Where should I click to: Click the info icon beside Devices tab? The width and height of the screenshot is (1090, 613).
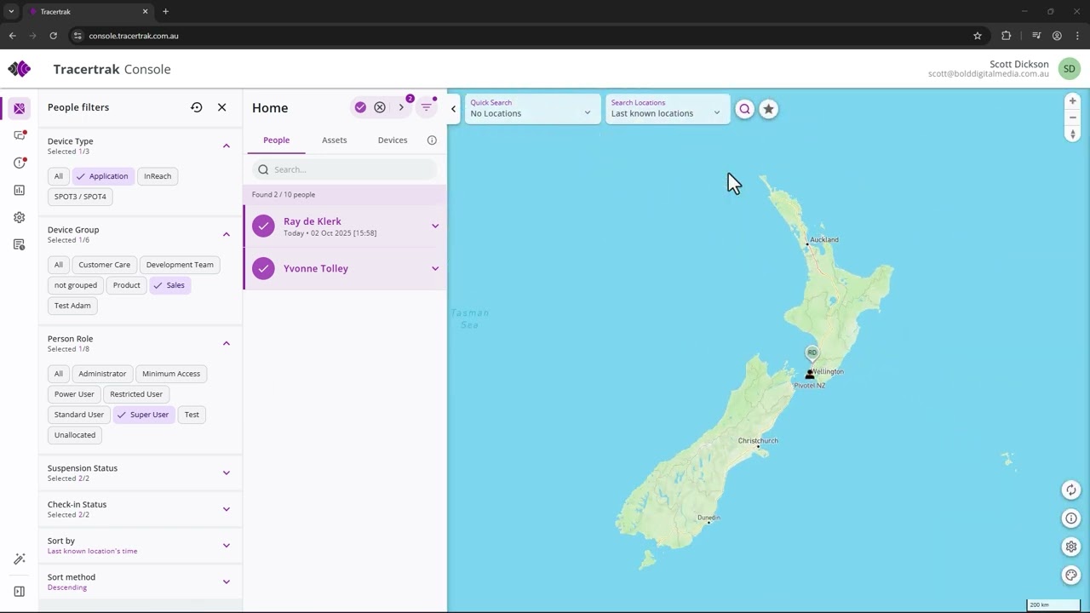[432, 140]
